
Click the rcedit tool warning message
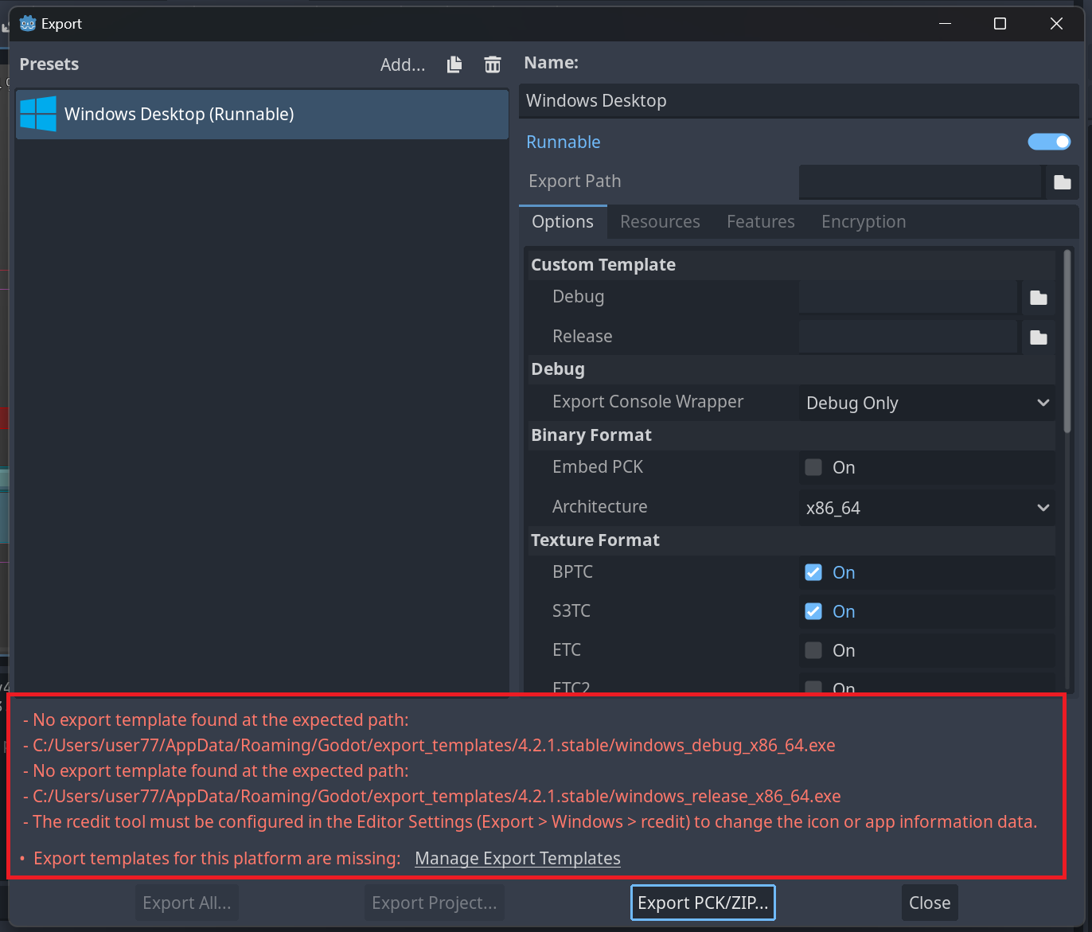tap(530, 822)
